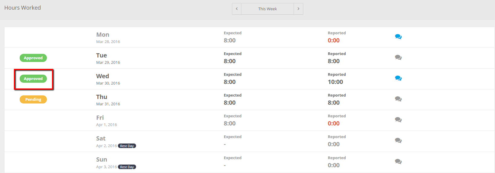Click Friday Apr 1 comments icon
495x173 pixels.
pos(398,120)
